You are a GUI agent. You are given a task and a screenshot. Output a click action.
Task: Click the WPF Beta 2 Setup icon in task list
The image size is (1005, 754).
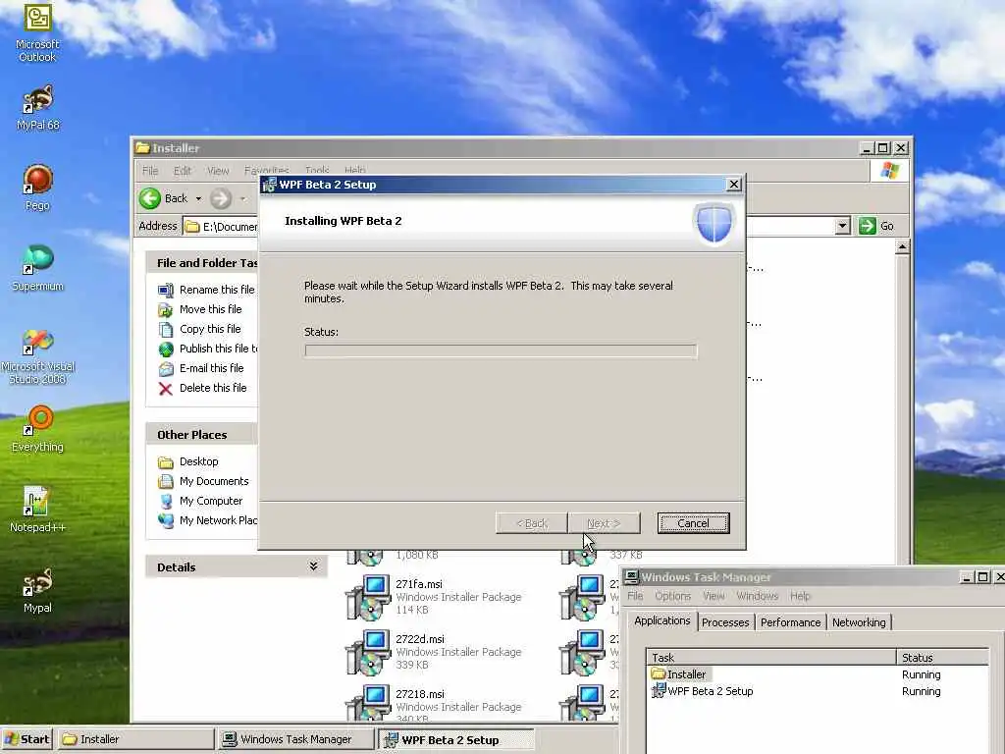[x=659, y=690]
